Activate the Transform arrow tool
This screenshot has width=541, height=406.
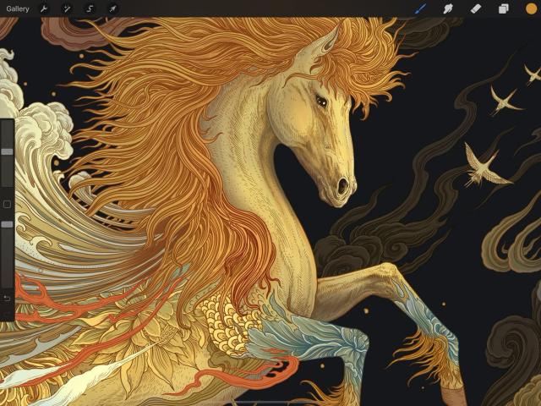tap(112, 8)
